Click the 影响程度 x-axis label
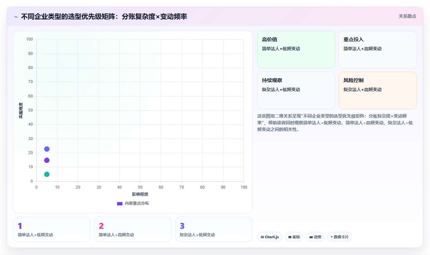Viewport: 430px width, 255px height. point(140,194)
